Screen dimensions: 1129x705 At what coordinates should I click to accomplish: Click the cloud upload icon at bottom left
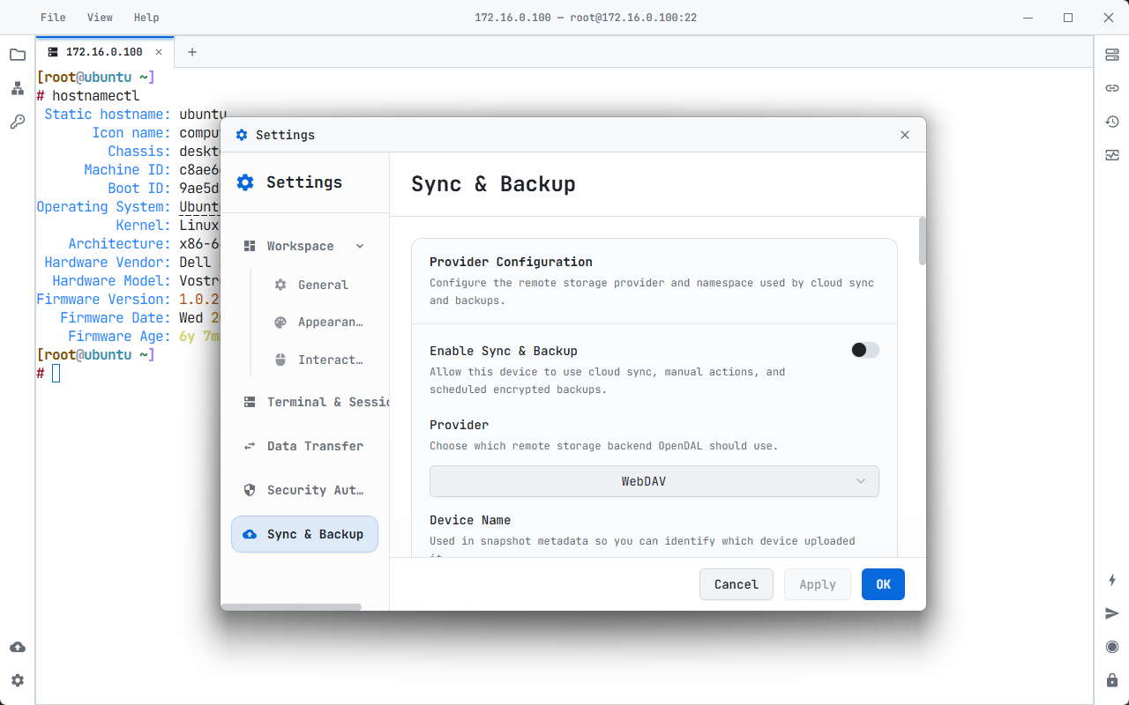(18, 647)
